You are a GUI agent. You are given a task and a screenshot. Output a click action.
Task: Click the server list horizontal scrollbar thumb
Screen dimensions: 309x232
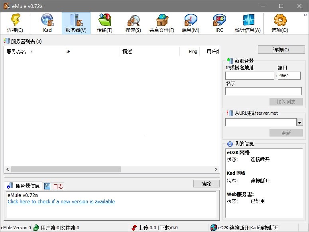tap(66, 169)
